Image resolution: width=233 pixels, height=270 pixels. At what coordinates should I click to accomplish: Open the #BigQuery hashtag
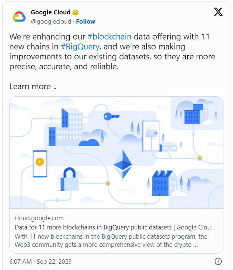click(80, 47)
